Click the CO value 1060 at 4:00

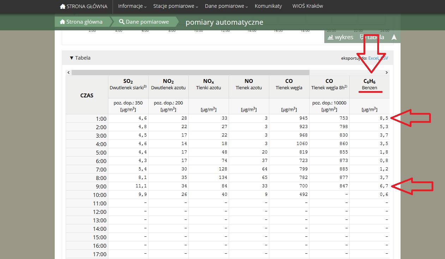pos(302,144)
